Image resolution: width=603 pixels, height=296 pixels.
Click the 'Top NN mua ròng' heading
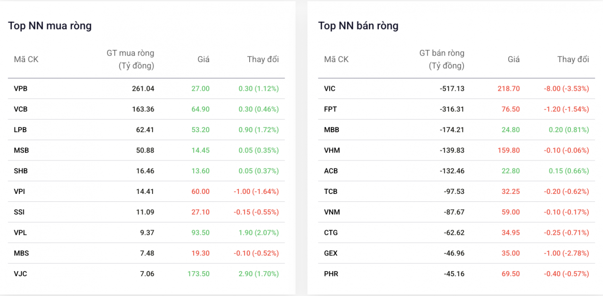pyautogui.click(x=50, y=25)
